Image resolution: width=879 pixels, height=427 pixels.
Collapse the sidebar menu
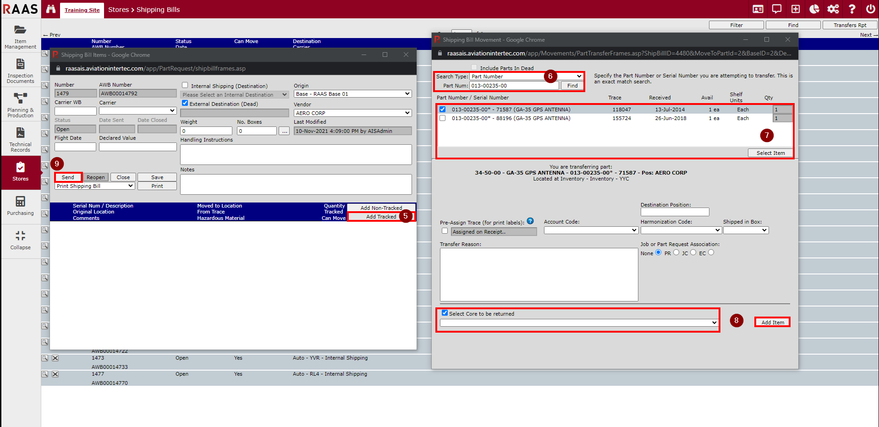(x=20, y=240)
